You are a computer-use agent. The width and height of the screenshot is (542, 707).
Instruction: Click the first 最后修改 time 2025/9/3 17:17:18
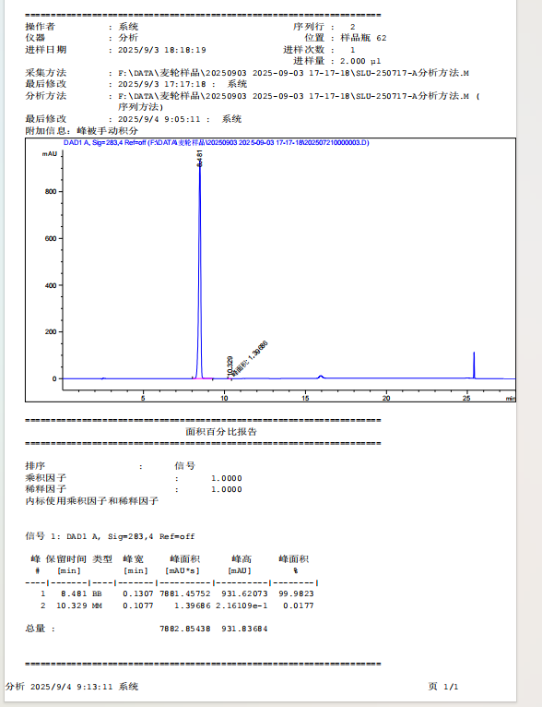click(x=162, y=84)
